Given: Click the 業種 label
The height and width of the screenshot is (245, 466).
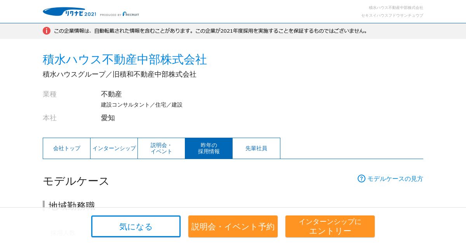Looking at the screenshot, I should tap(50, 94).
